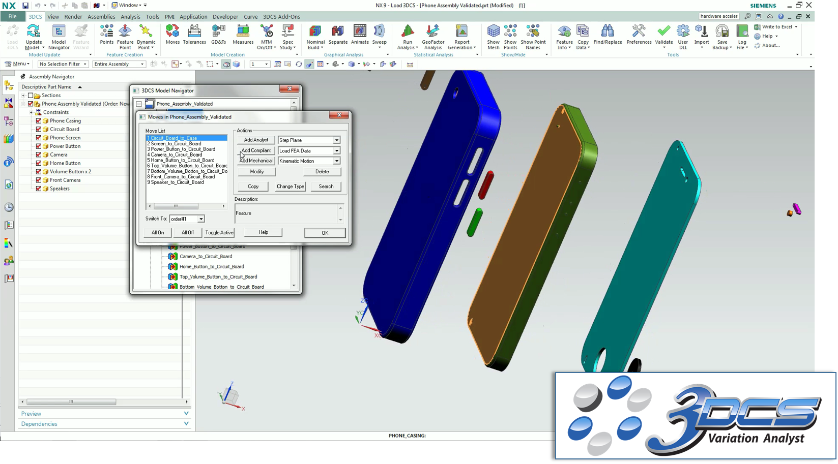The height and width of the screenshot is (464, 838).
Task: Open Report Generation
Action: pos(461,37)
